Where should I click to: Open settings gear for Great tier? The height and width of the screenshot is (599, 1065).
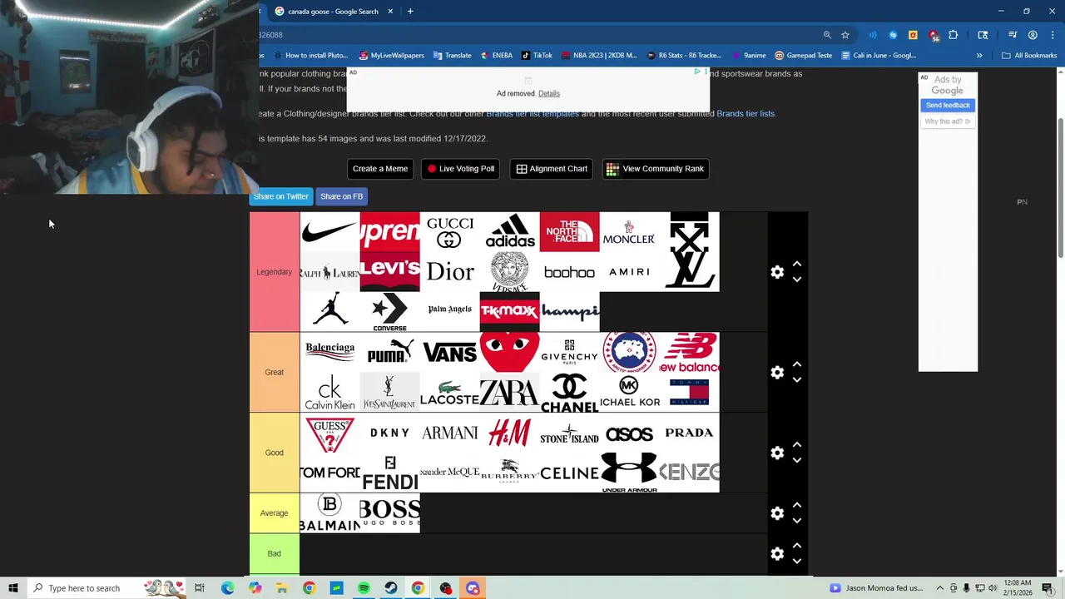pos(777,373)
